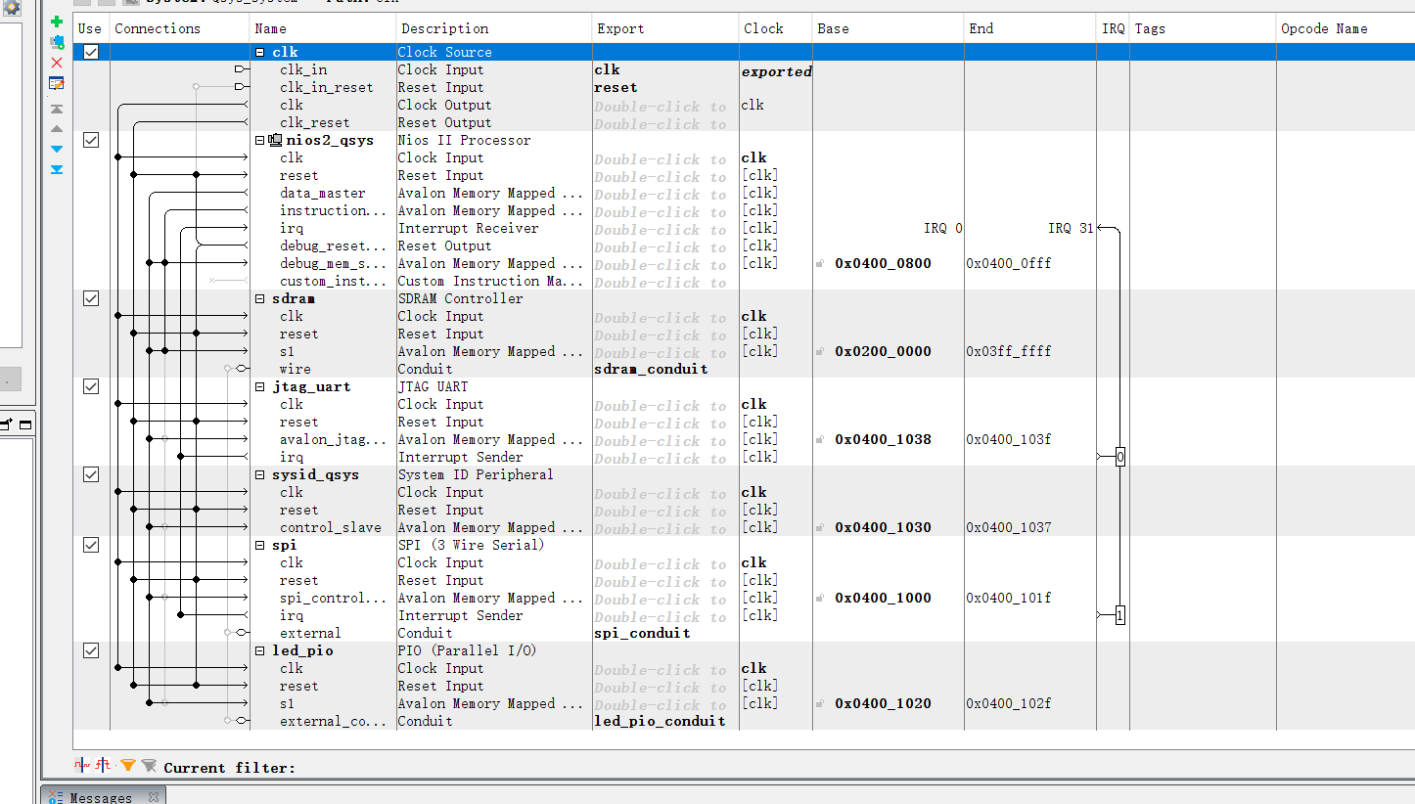Click the maximize panel icon on left pane

25,424
